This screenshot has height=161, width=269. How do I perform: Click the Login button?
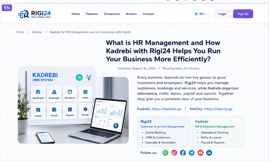pyautogui.click(x=222, y=14)
